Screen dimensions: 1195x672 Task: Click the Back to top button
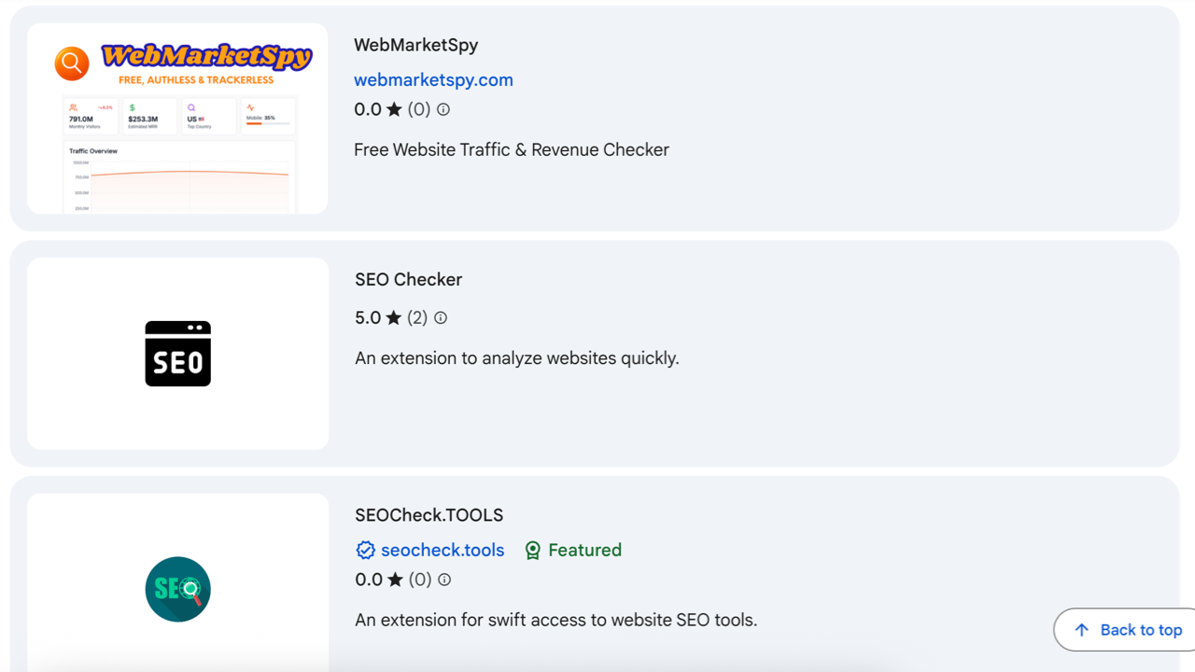(x=1128, y=630)
